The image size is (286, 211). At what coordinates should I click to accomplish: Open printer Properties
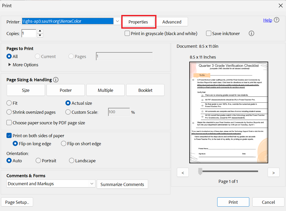point(138,22)
